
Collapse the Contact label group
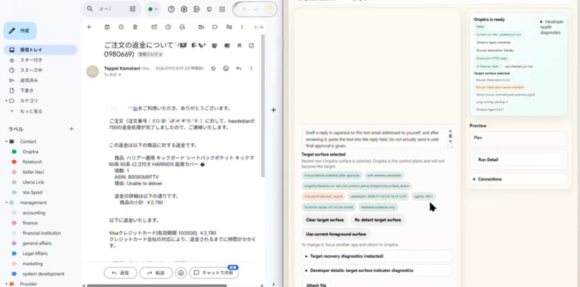click(x=6, y=142)
